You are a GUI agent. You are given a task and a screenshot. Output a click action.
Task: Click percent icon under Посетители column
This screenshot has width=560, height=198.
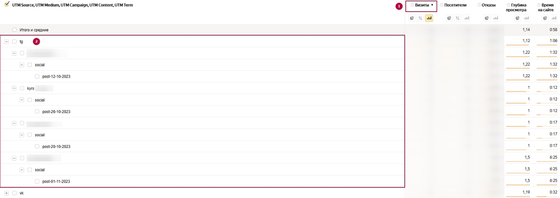458,18
